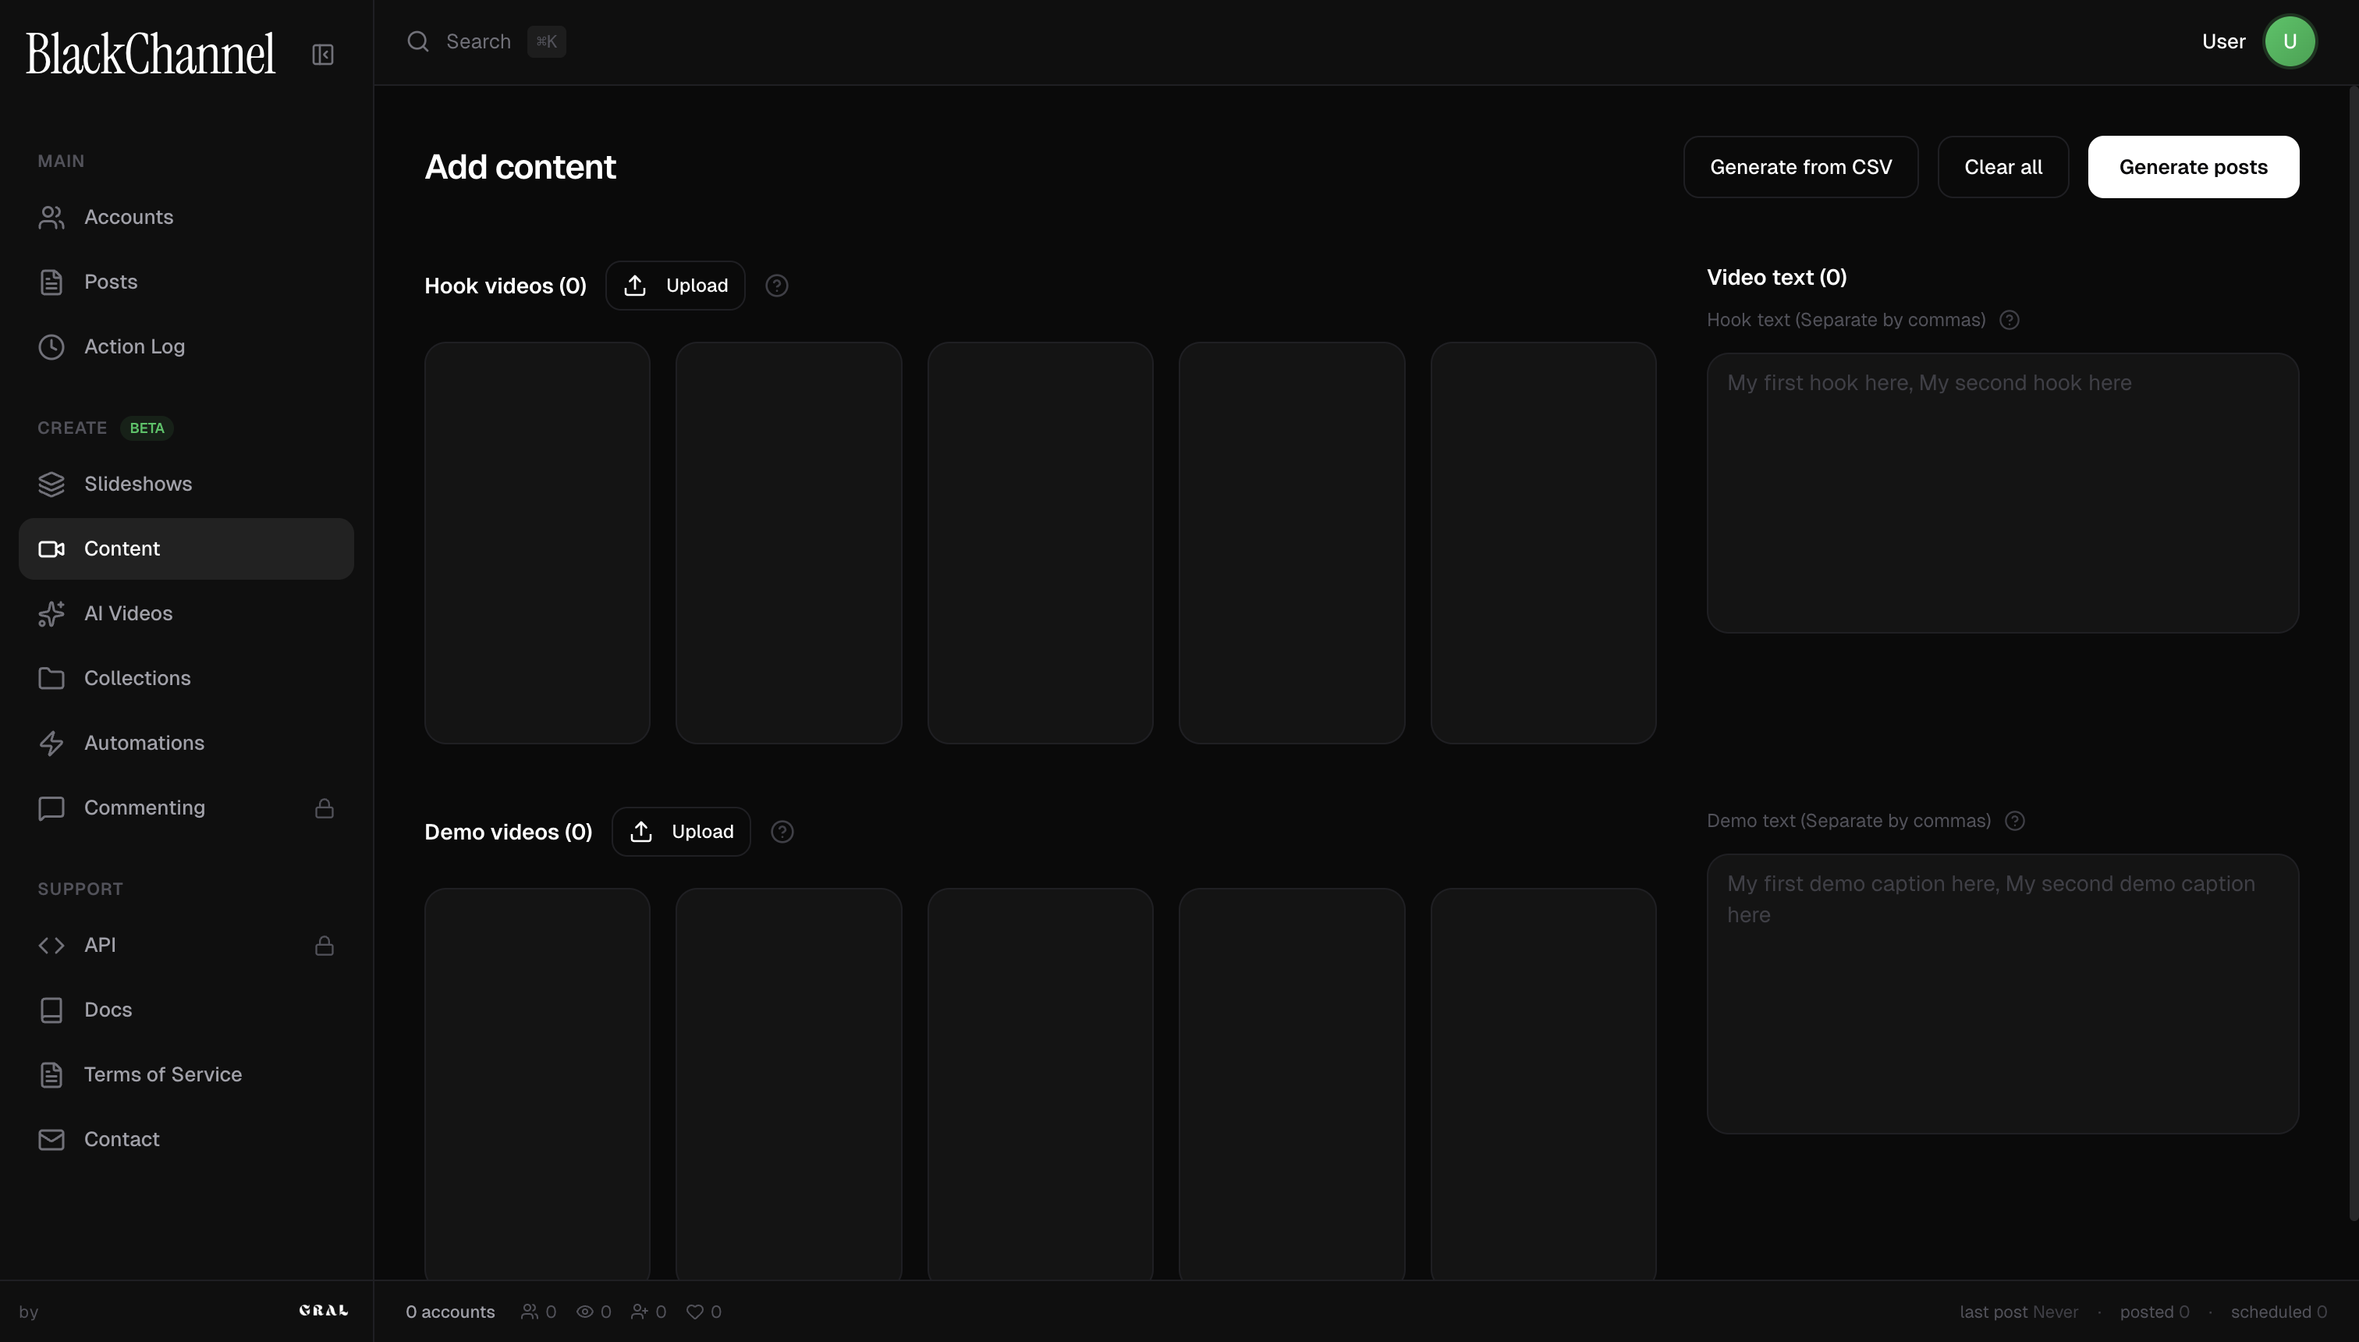This screenshot has height=1342, width=2359.
Task: Collapse the sidebar panel
Action: (x=321, y=54)
